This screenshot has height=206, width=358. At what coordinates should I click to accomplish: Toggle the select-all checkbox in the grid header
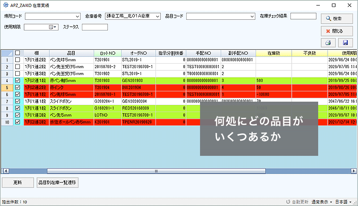pyautogui.click(x=17, y=53)
